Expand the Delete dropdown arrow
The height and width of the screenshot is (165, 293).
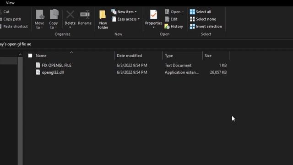click(x=70, y=27)
